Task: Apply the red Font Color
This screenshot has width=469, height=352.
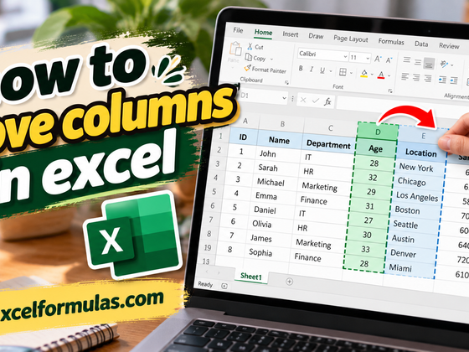Action: point(381,75)
